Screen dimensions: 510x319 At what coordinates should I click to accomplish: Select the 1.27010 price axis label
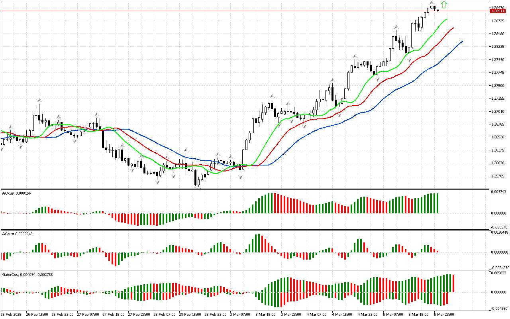coord(498,112)
